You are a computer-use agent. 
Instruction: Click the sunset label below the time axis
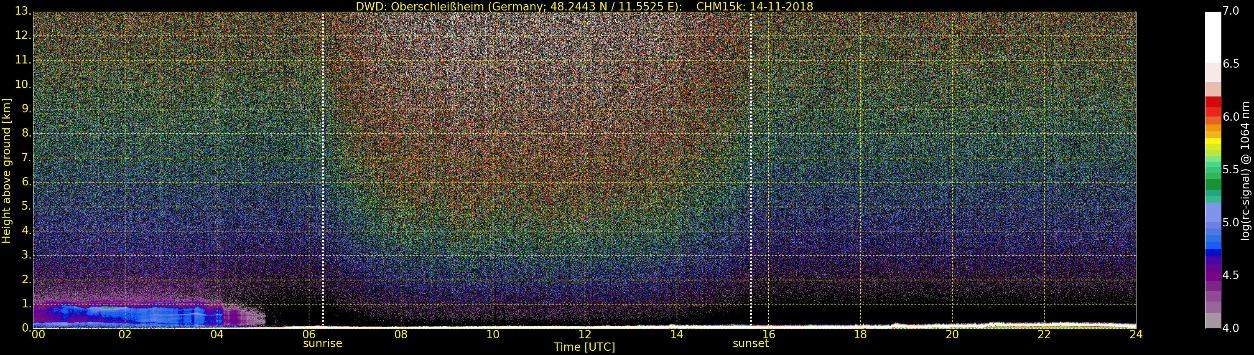[750, 343]
